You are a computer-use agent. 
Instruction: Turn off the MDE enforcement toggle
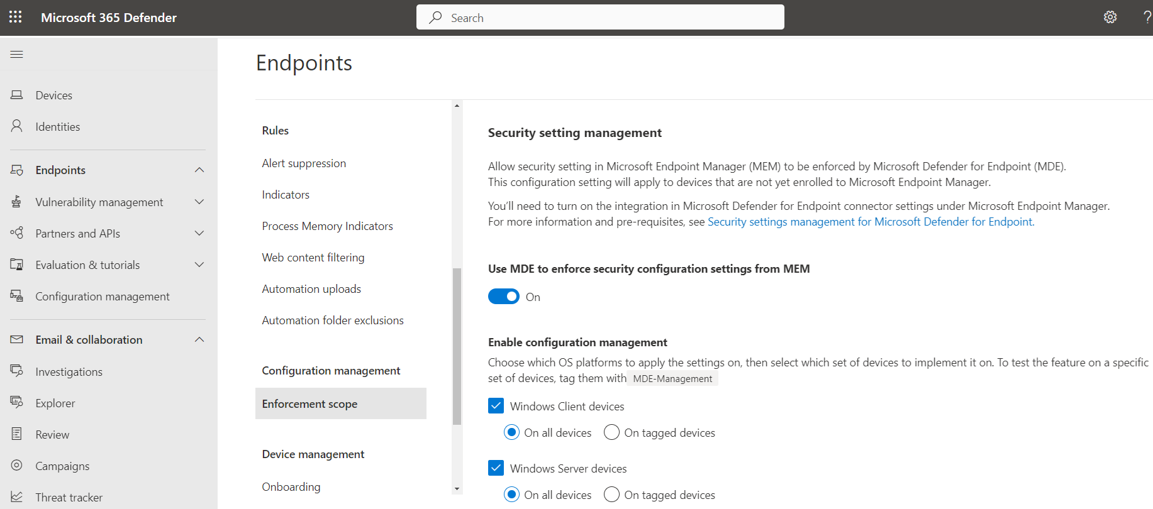504,297
